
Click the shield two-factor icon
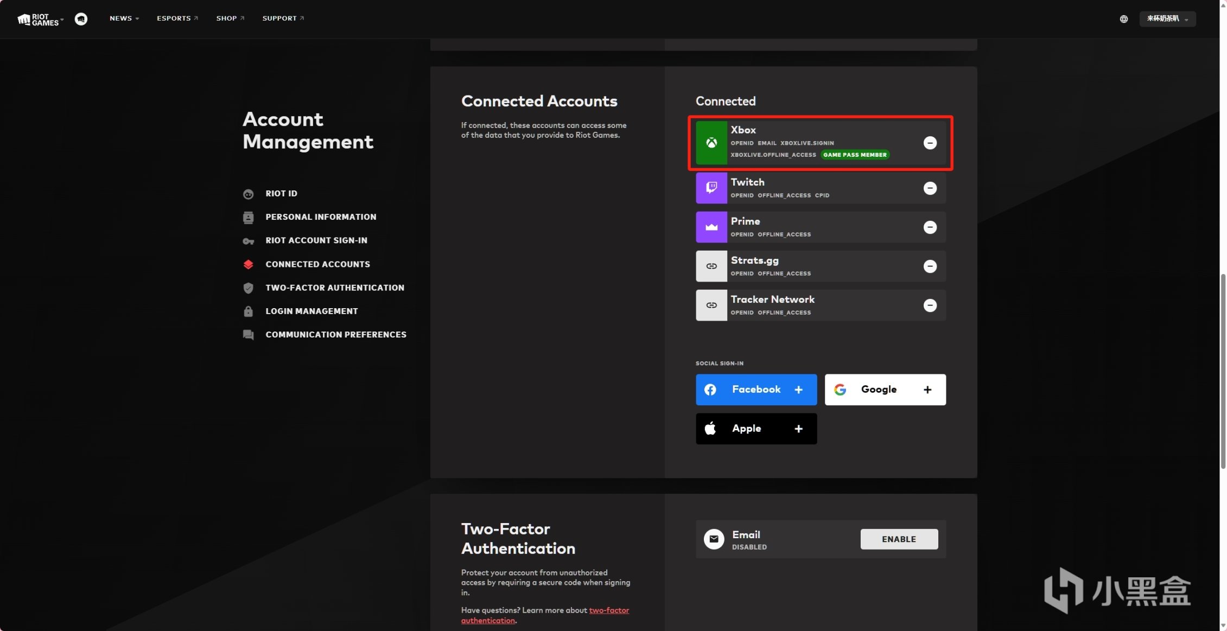click(249, 288)
